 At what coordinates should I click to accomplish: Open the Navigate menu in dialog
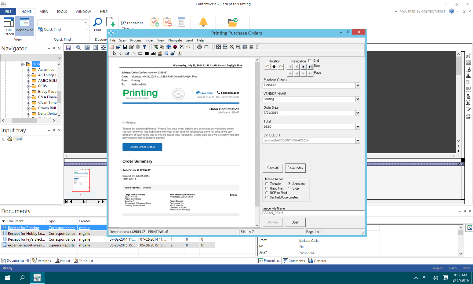coord(175,40)
